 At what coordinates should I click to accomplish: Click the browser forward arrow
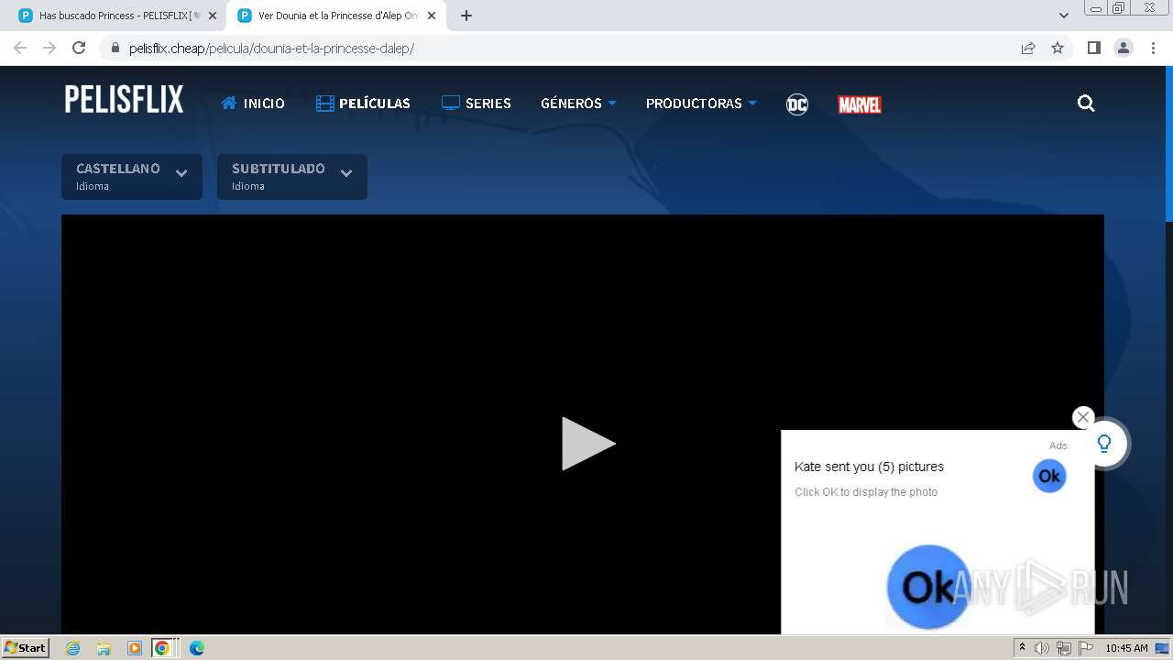click(49, 48)
